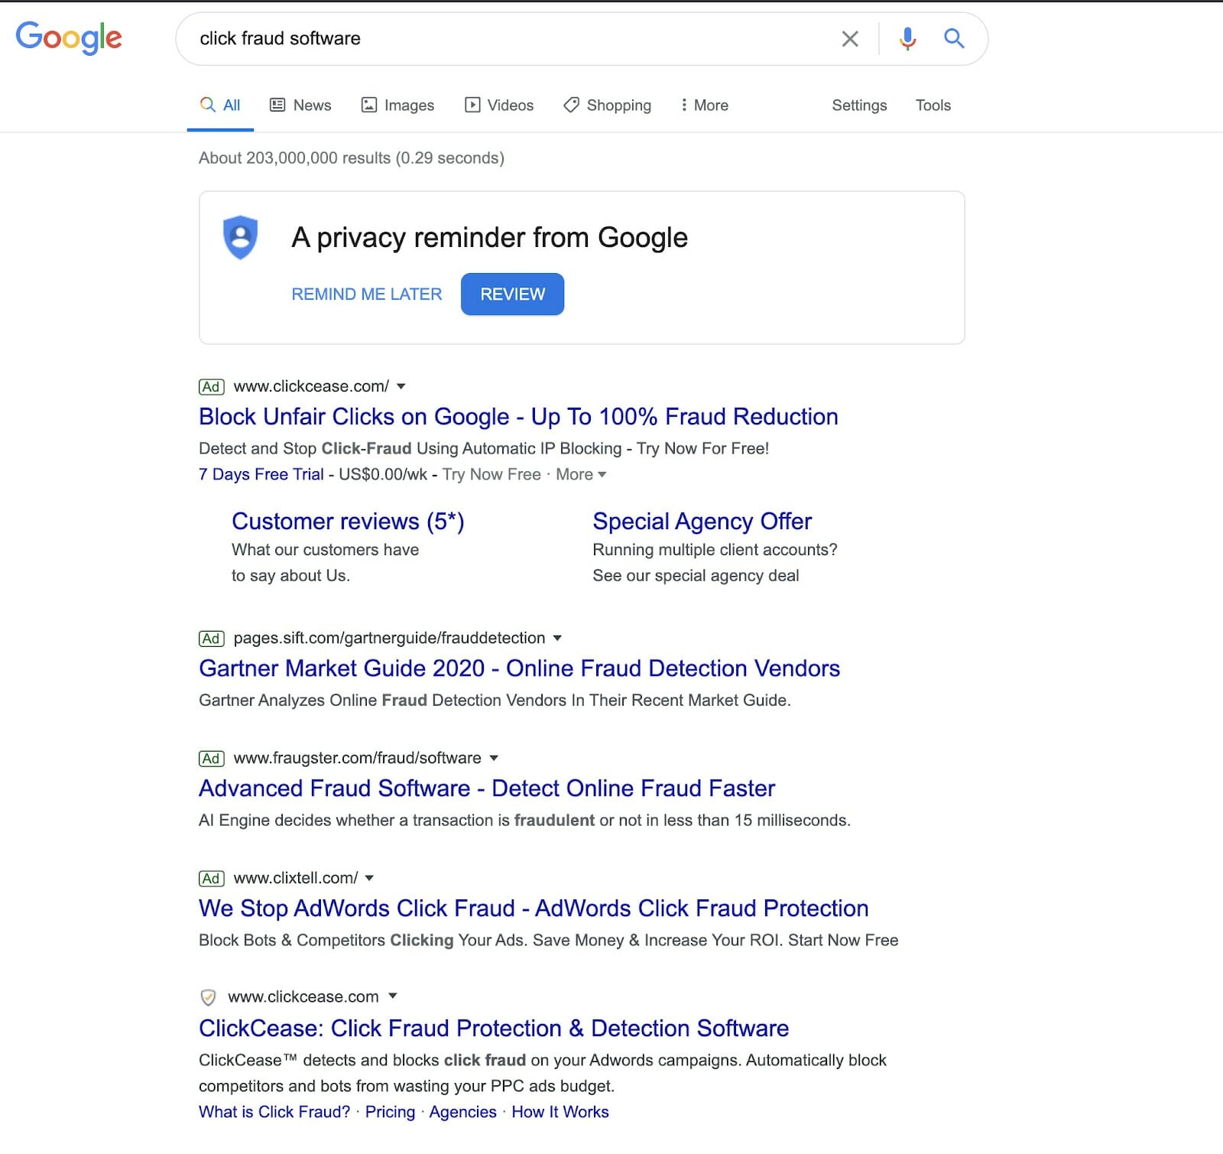Click the Shopping tag icon
1223x1154 pixels.
[x=571, y=105]
